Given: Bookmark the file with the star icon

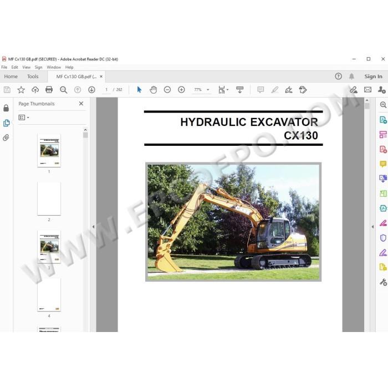Looking at the screenshot, I should point(21,90).
